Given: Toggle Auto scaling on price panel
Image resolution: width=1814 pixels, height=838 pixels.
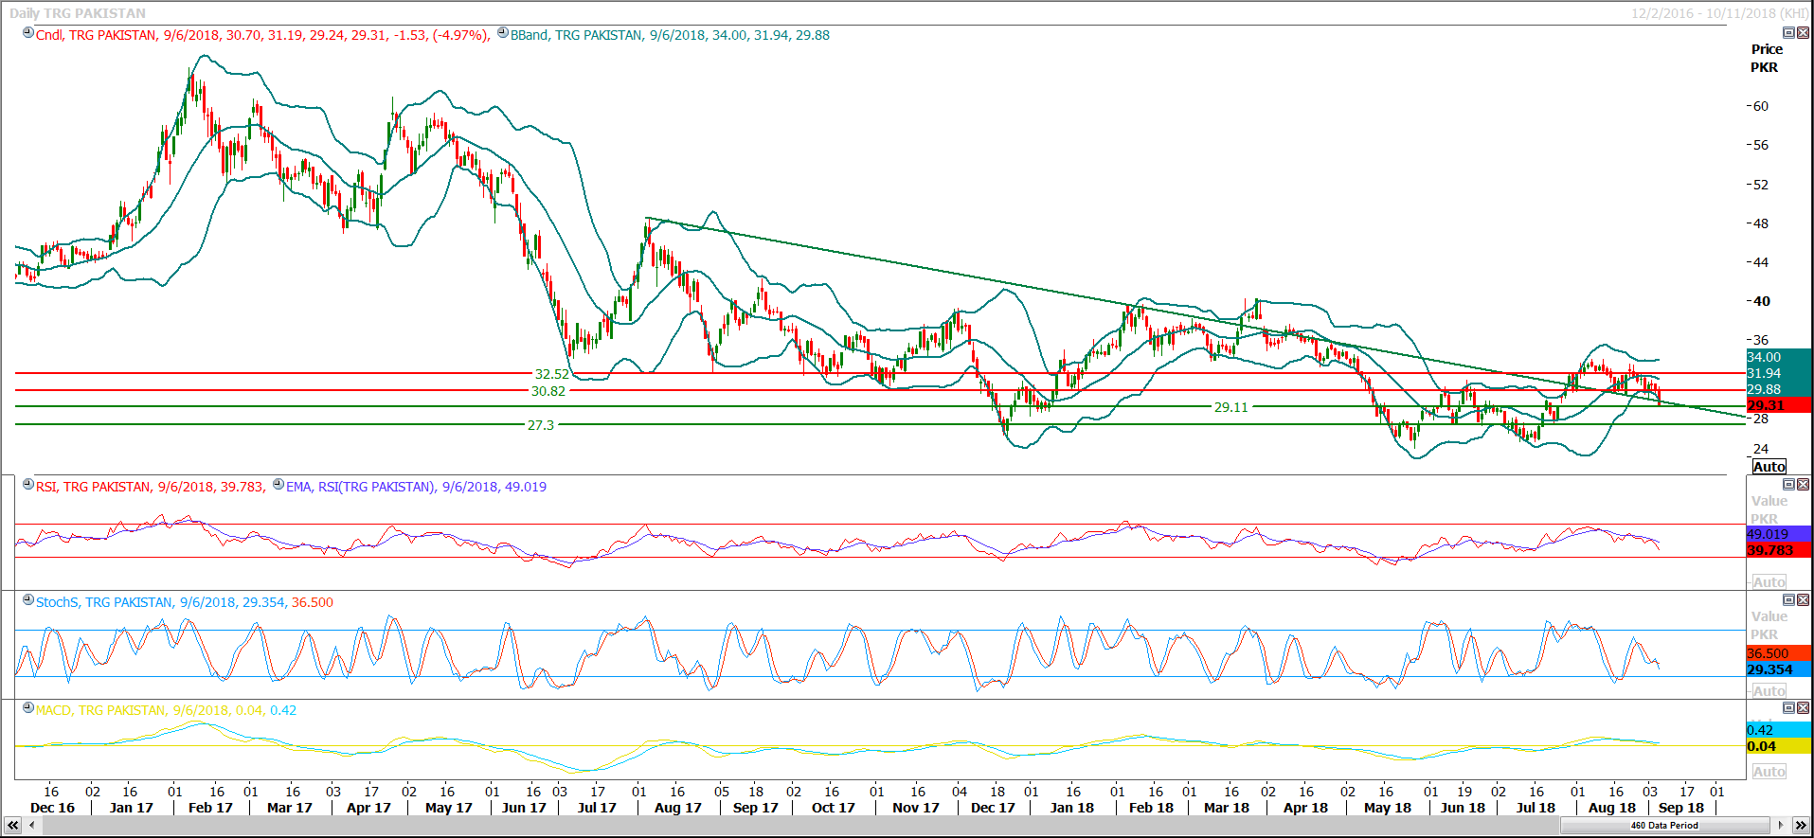Looking at the screenshot, I should 1769,467.
